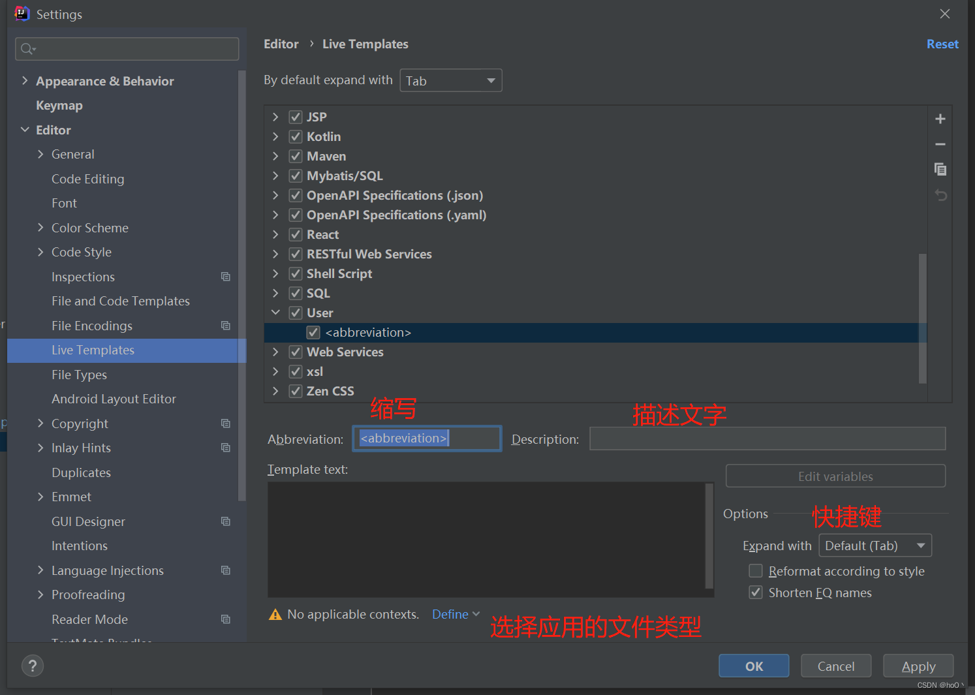The image size is (975, 695).
Task: Click project-level icon next to Language Injections
Action: (226, 570)
